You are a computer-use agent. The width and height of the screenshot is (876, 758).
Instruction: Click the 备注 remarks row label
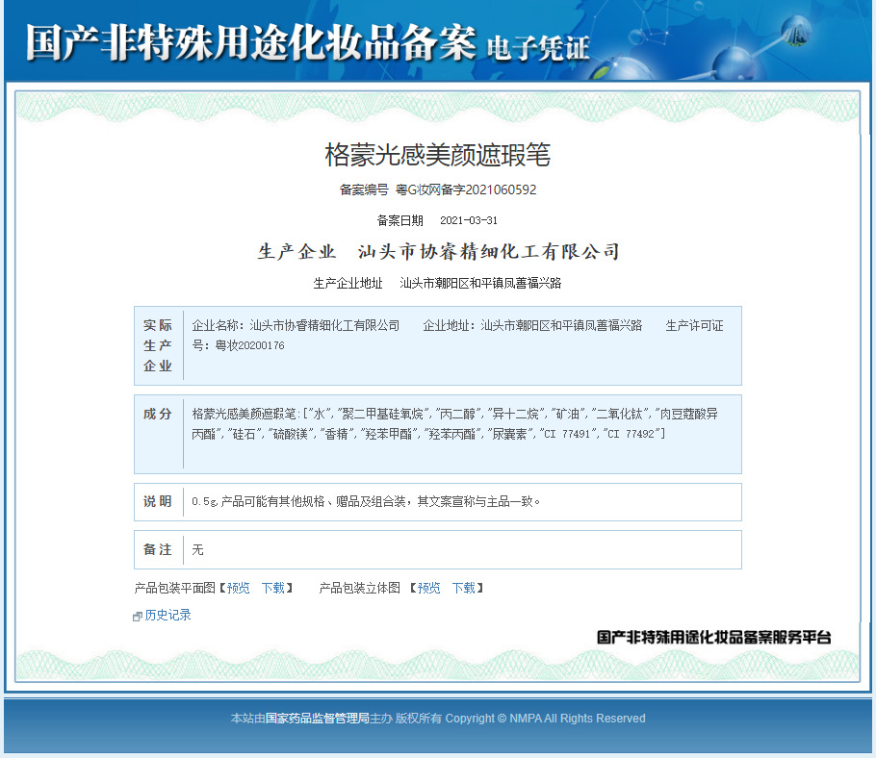click(x=158, y=550)
